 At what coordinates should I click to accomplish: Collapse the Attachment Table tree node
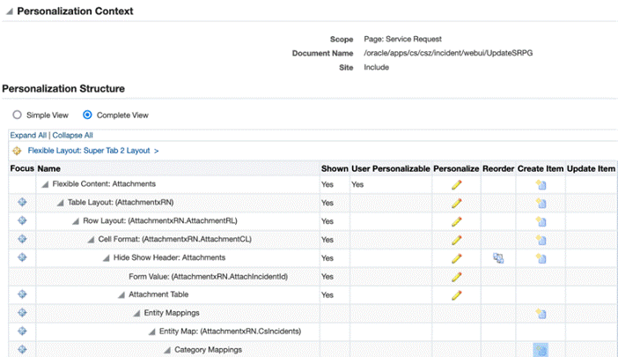(x=121, y=294)
